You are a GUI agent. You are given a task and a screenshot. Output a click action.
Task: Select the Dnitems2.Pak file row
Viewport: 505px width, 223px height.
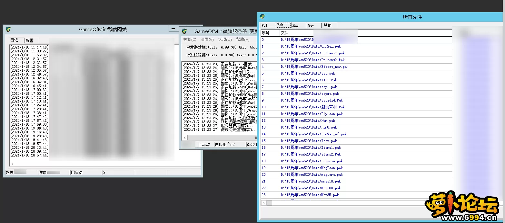pos(356,60)
